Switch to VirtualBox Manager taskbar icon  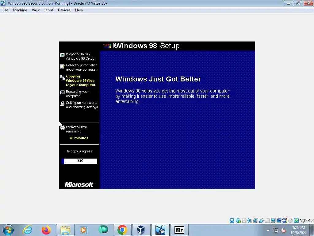coord(141,230)
